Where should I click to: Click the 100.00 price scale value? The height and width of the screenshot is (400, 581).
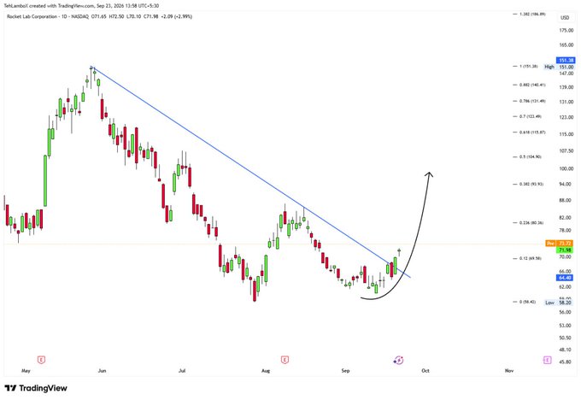tap(566, 168)
